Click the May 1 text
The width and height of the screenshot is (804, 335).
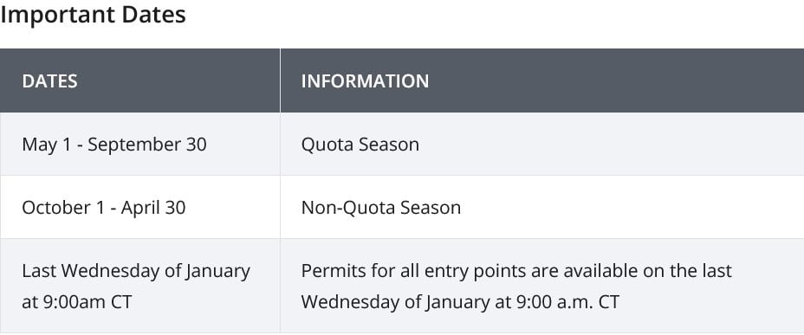tap(46, 145)
